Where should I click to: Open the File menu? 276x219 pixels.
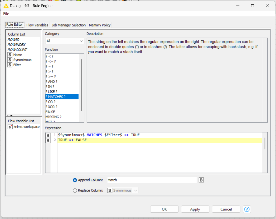(x=6, y=14)
